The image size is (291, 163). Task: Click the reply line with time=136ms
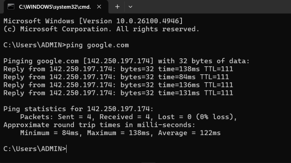pyautogui.click(x=118, y=85)
